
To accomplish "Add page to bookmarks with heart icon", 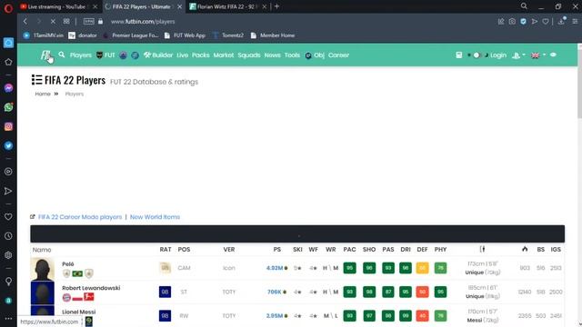I will (x=546, y=22).
